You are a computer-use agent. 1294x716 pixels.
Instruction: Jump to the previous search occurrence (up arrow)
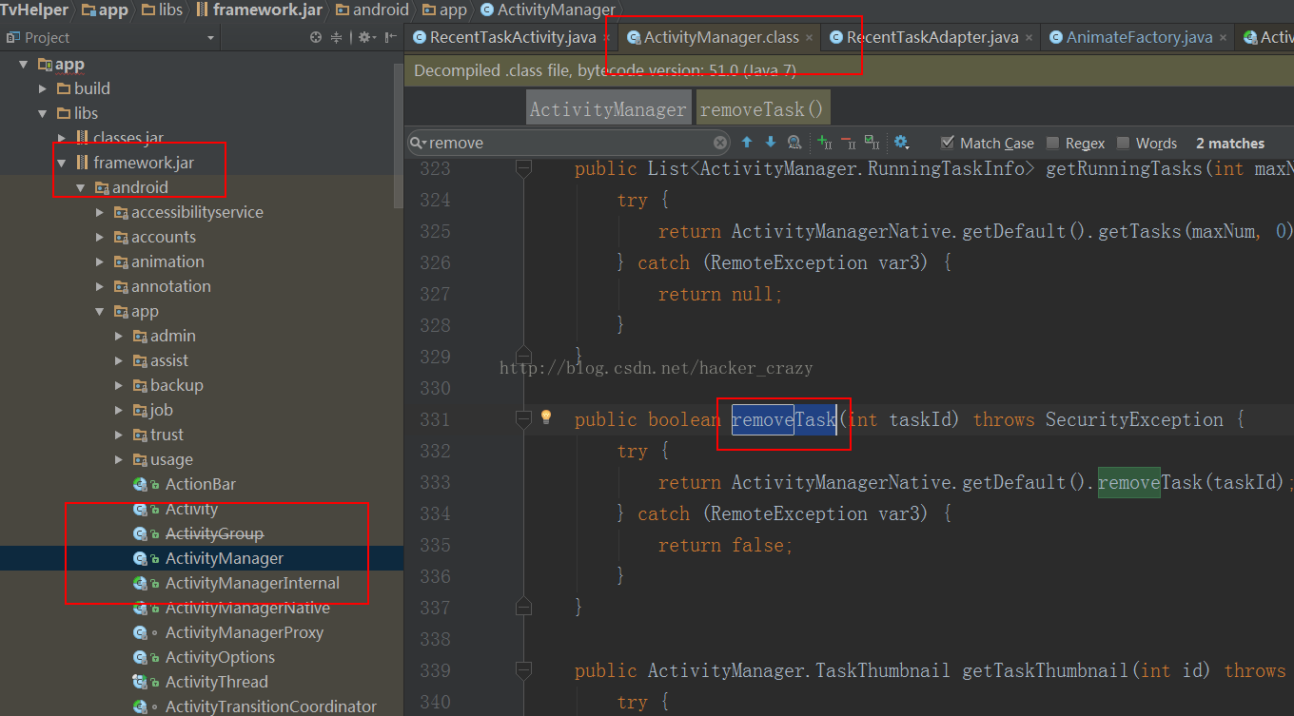click(747, 143)
